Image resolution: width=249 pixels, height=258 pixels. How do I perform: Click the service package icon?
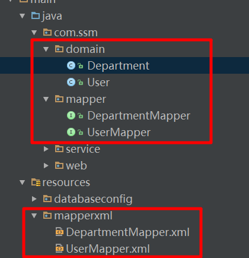[59, 149]
